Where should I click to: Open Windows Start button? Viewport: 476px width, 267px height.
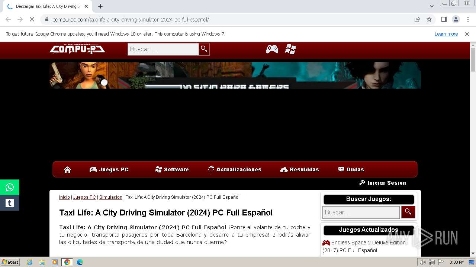coord(10,262)
